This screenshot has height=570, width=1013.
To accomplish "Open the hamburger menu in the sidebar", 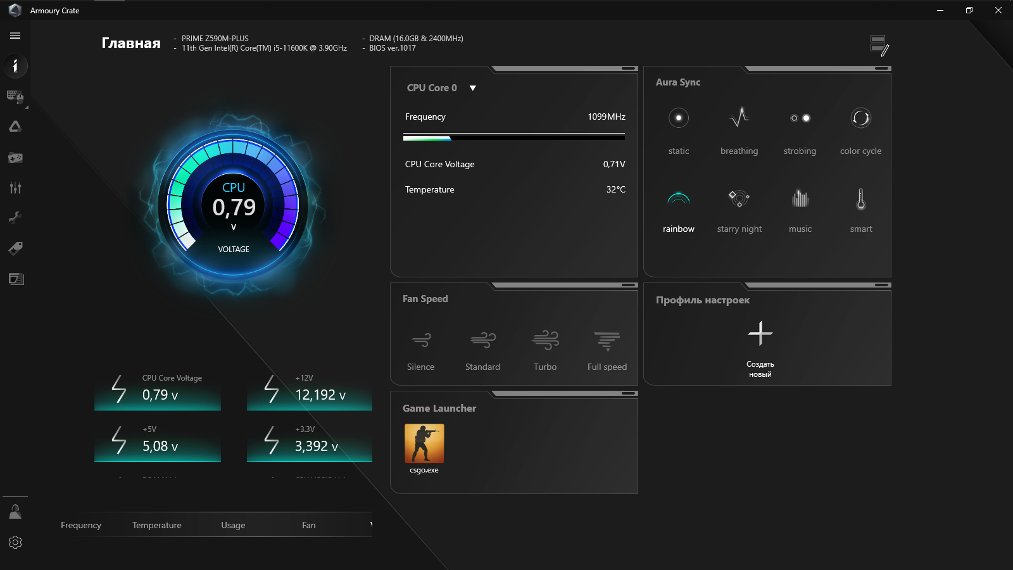I will (x=15, y=35).
